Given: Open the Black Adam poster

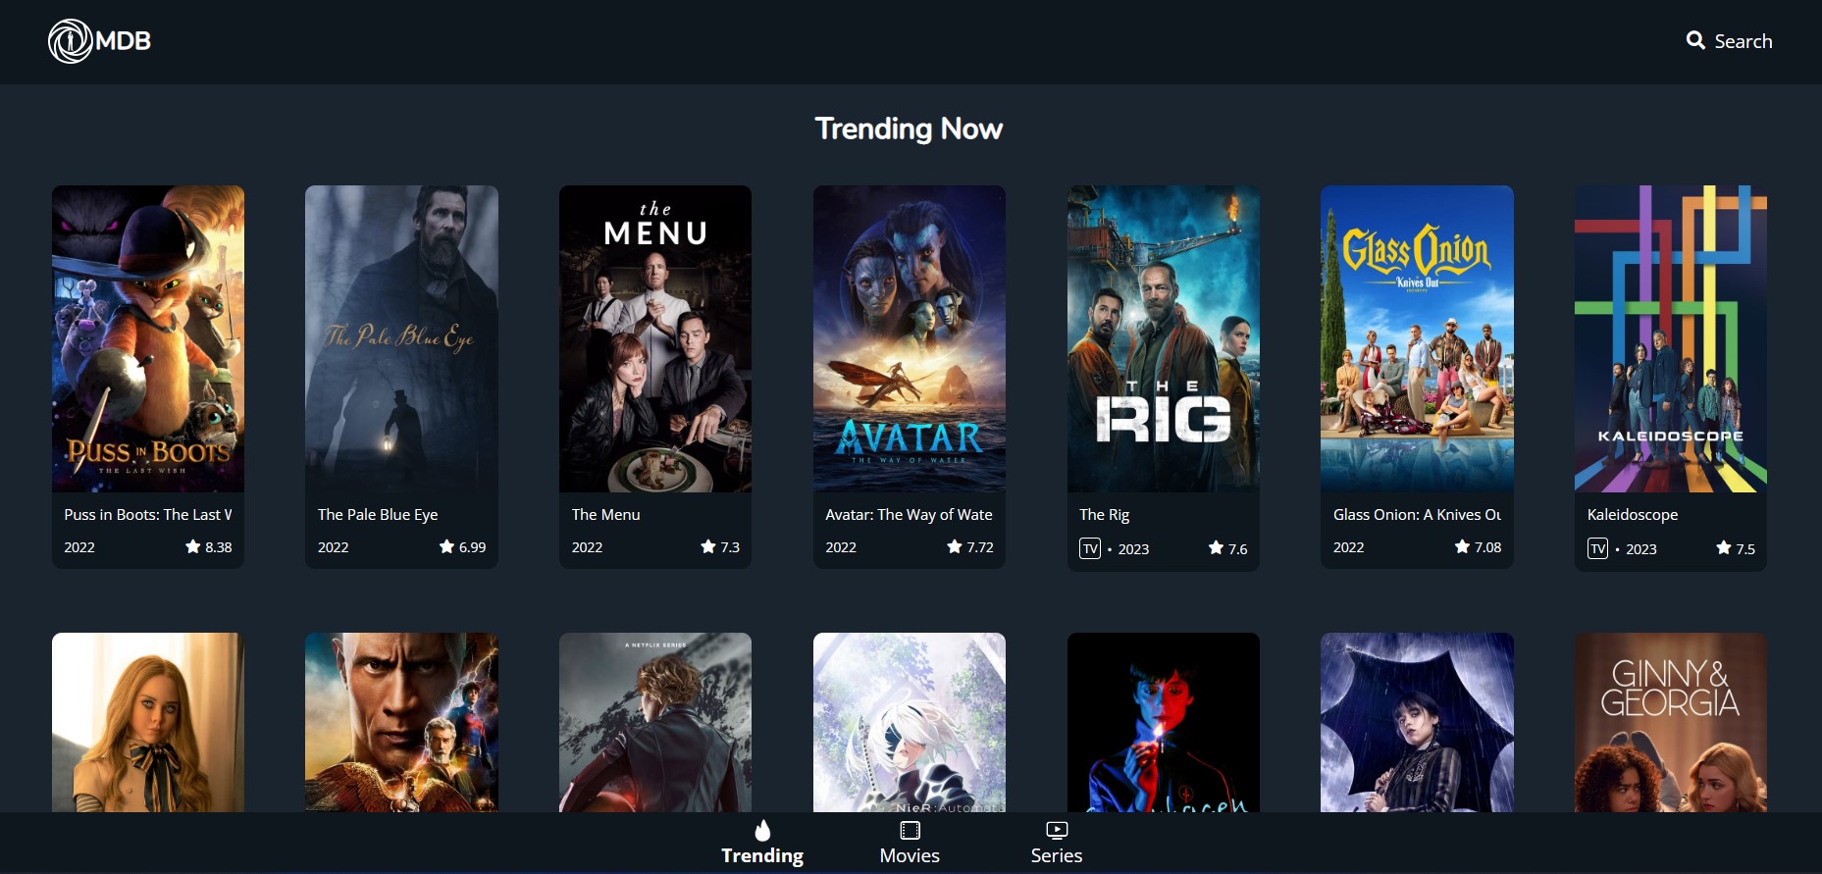Looking at the screenshot, I should [x=401, y=722].
